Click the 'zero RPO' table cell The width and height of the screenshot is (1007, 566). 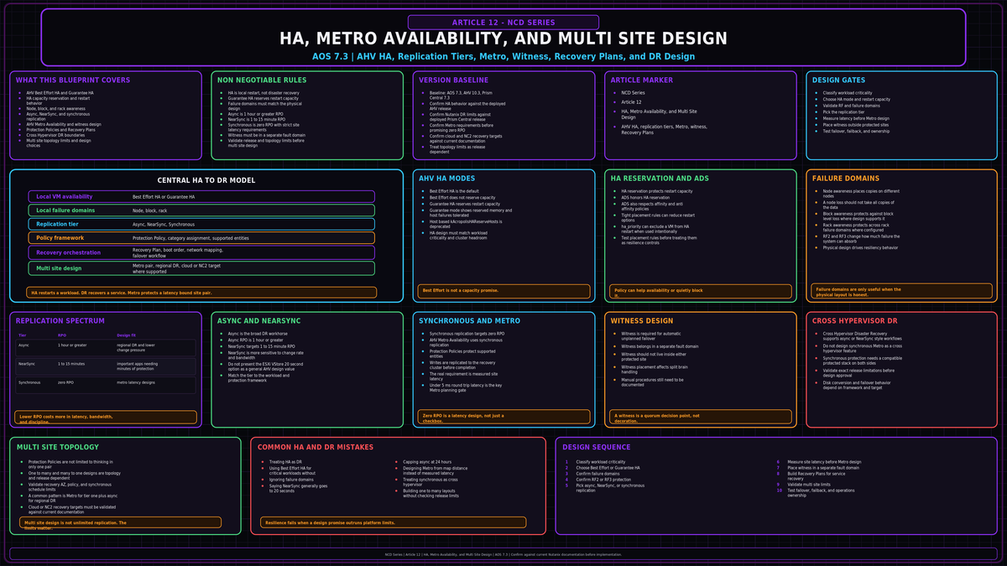66,382
